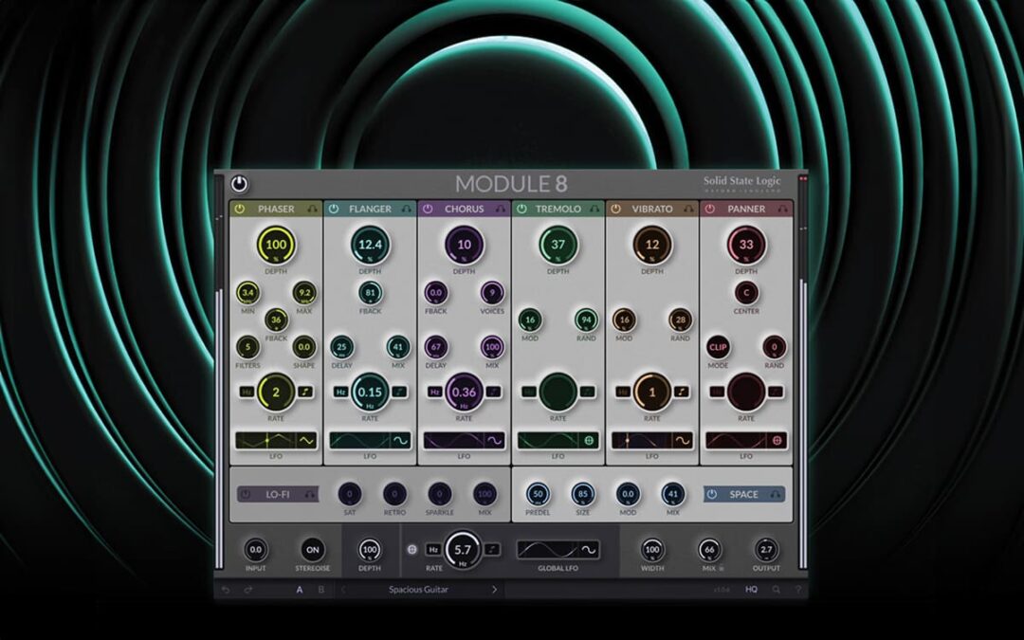The image size is (1024, 640).
Task: Click the Panner CLIP mode button
Action: coord(718,347)
